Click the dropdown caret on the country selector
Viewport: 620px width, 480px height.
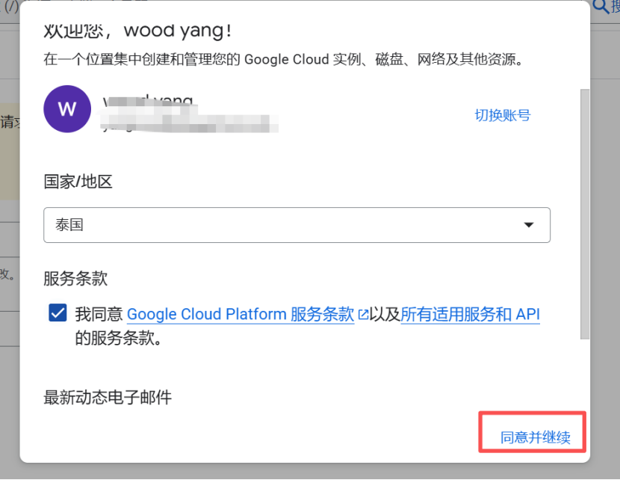coord(529,224)
